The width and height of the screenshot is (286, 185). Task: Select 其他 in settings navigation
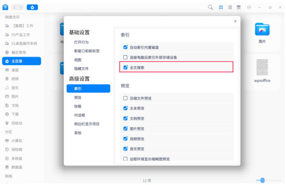point(78,133)
